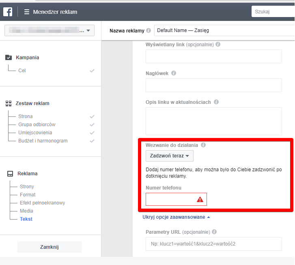Click the info icon beside Opis linku w aktualnościach
The image size is (295, 265).
click(216, 102)
